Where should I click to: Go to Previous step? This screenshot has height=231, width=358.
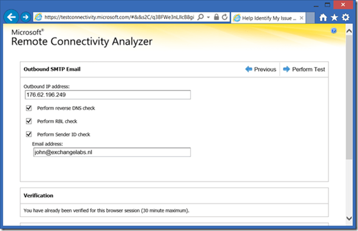[261, 69]
